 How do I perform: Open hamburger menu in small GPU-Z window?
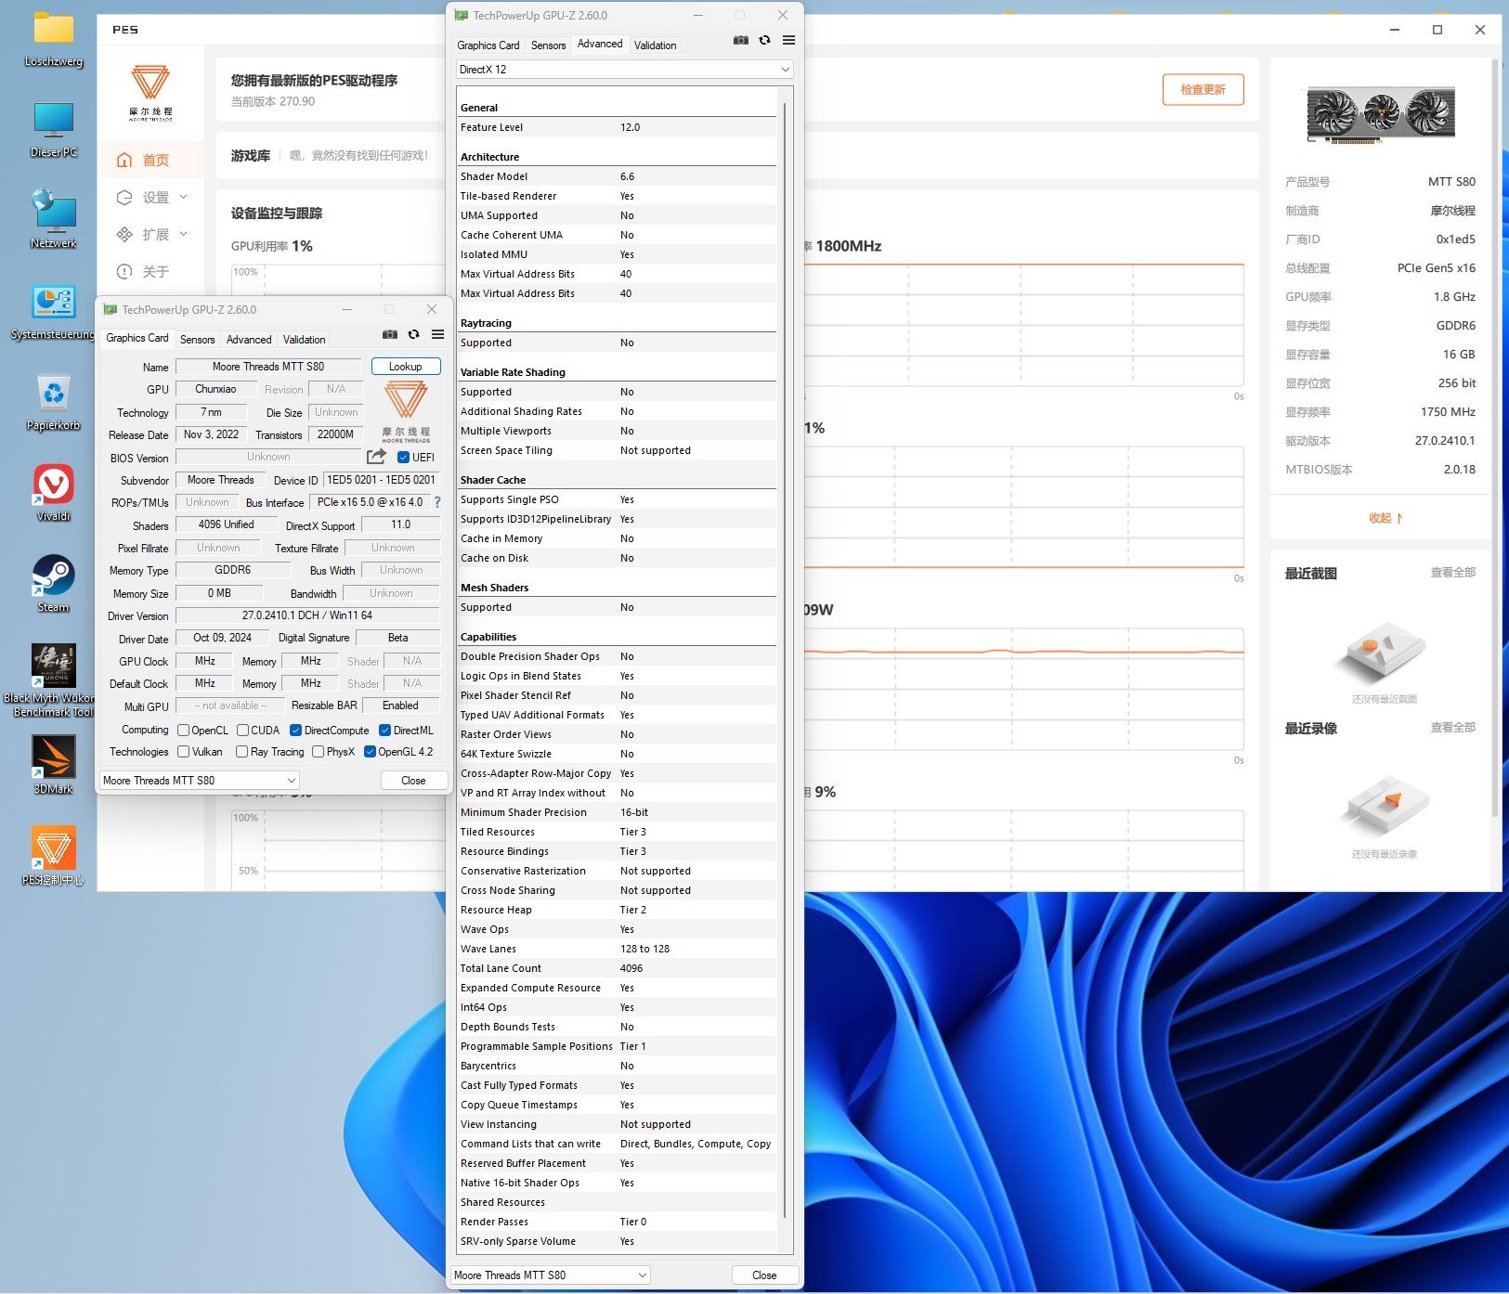(438, 334)
